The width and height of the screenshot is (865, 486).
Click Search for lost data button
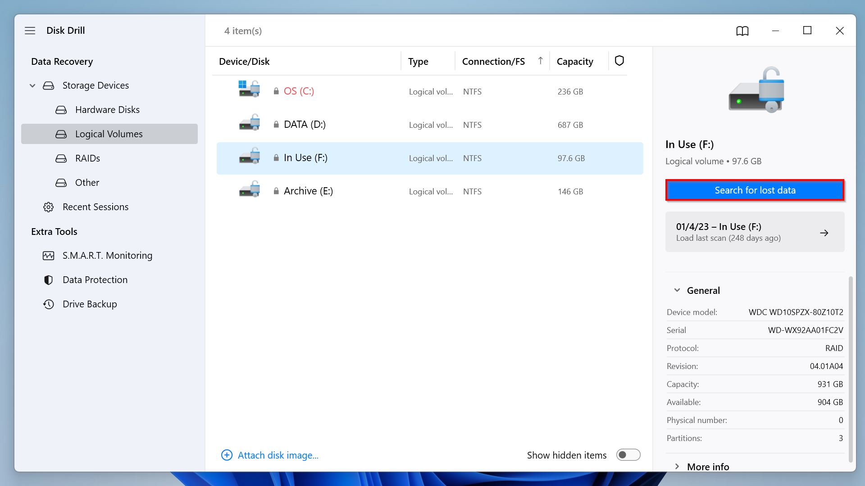point(755,190)
